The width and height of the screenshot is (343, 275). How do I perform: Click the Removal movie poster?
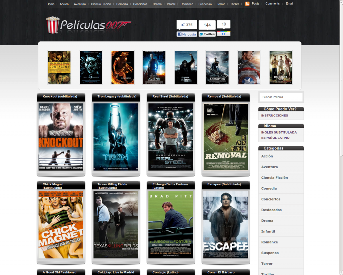(225, 137)
